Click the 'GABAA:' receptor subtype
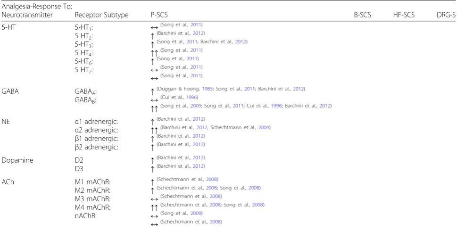 86,92
